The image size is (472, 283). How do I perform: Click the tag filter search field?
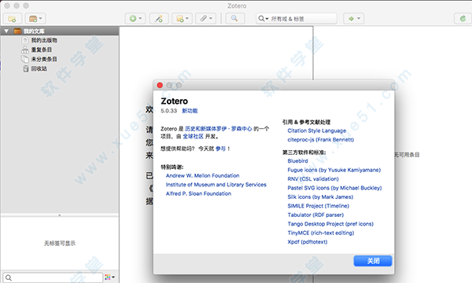pos(53,277)
